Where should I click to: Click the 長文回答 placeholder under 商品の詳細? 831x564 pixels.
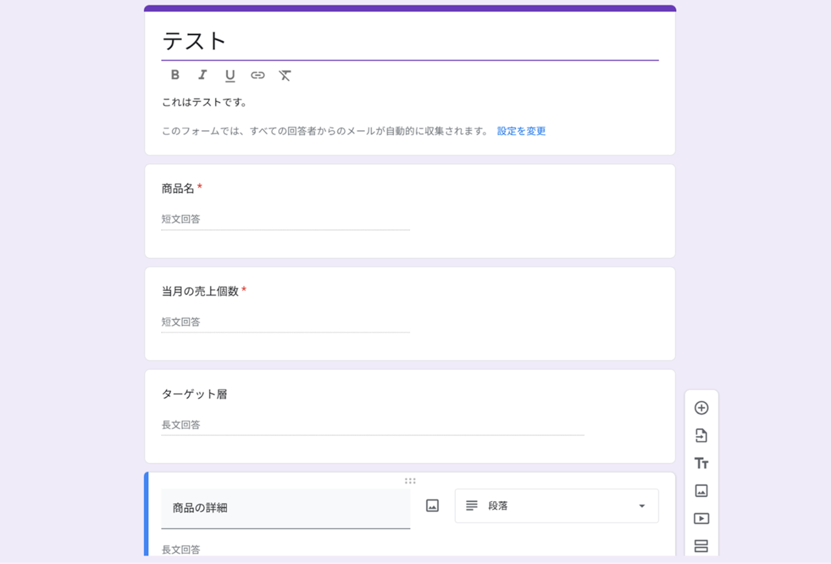181,549
